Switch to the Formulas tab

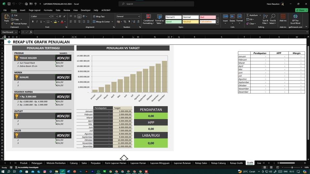click(x=48, y=10)
